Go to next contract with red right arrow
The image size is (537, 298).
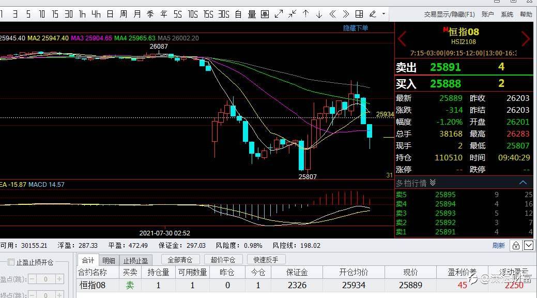525,38
